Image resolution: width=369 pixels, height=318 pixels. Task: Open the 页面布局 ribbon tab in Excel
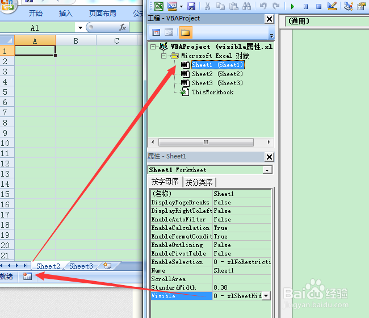point(103,13)
